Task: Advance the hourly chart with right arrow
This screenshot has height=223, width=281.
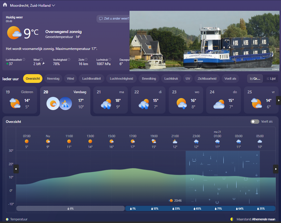Action: coord(275,169)
